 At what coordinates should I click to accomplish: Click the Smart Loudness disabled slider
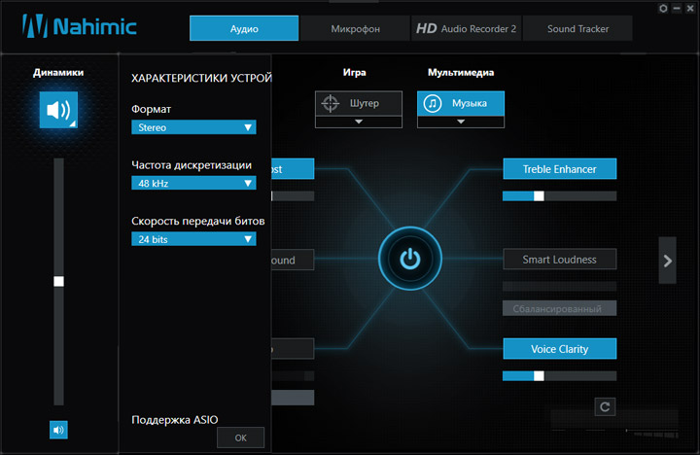tap(560, 286)
